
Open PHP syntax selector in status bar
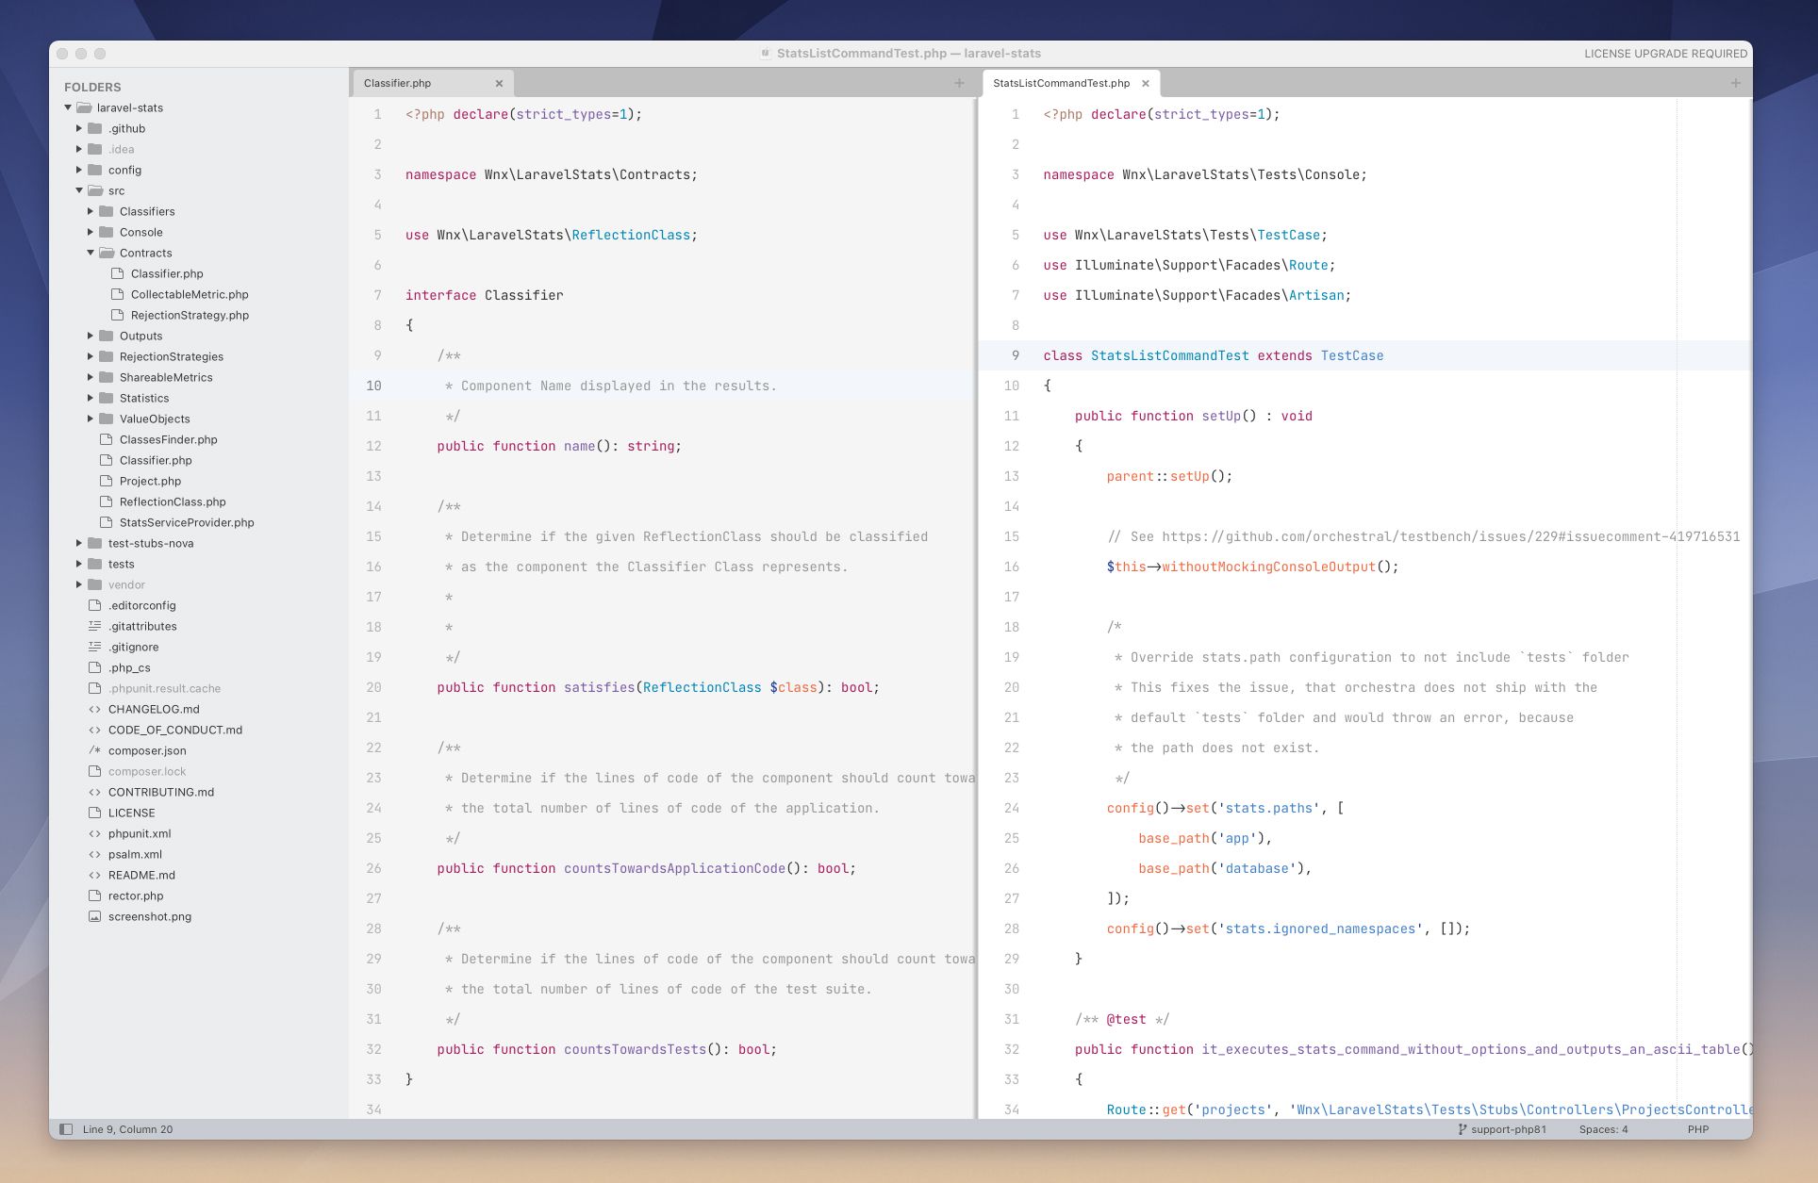point(1696,1128)
